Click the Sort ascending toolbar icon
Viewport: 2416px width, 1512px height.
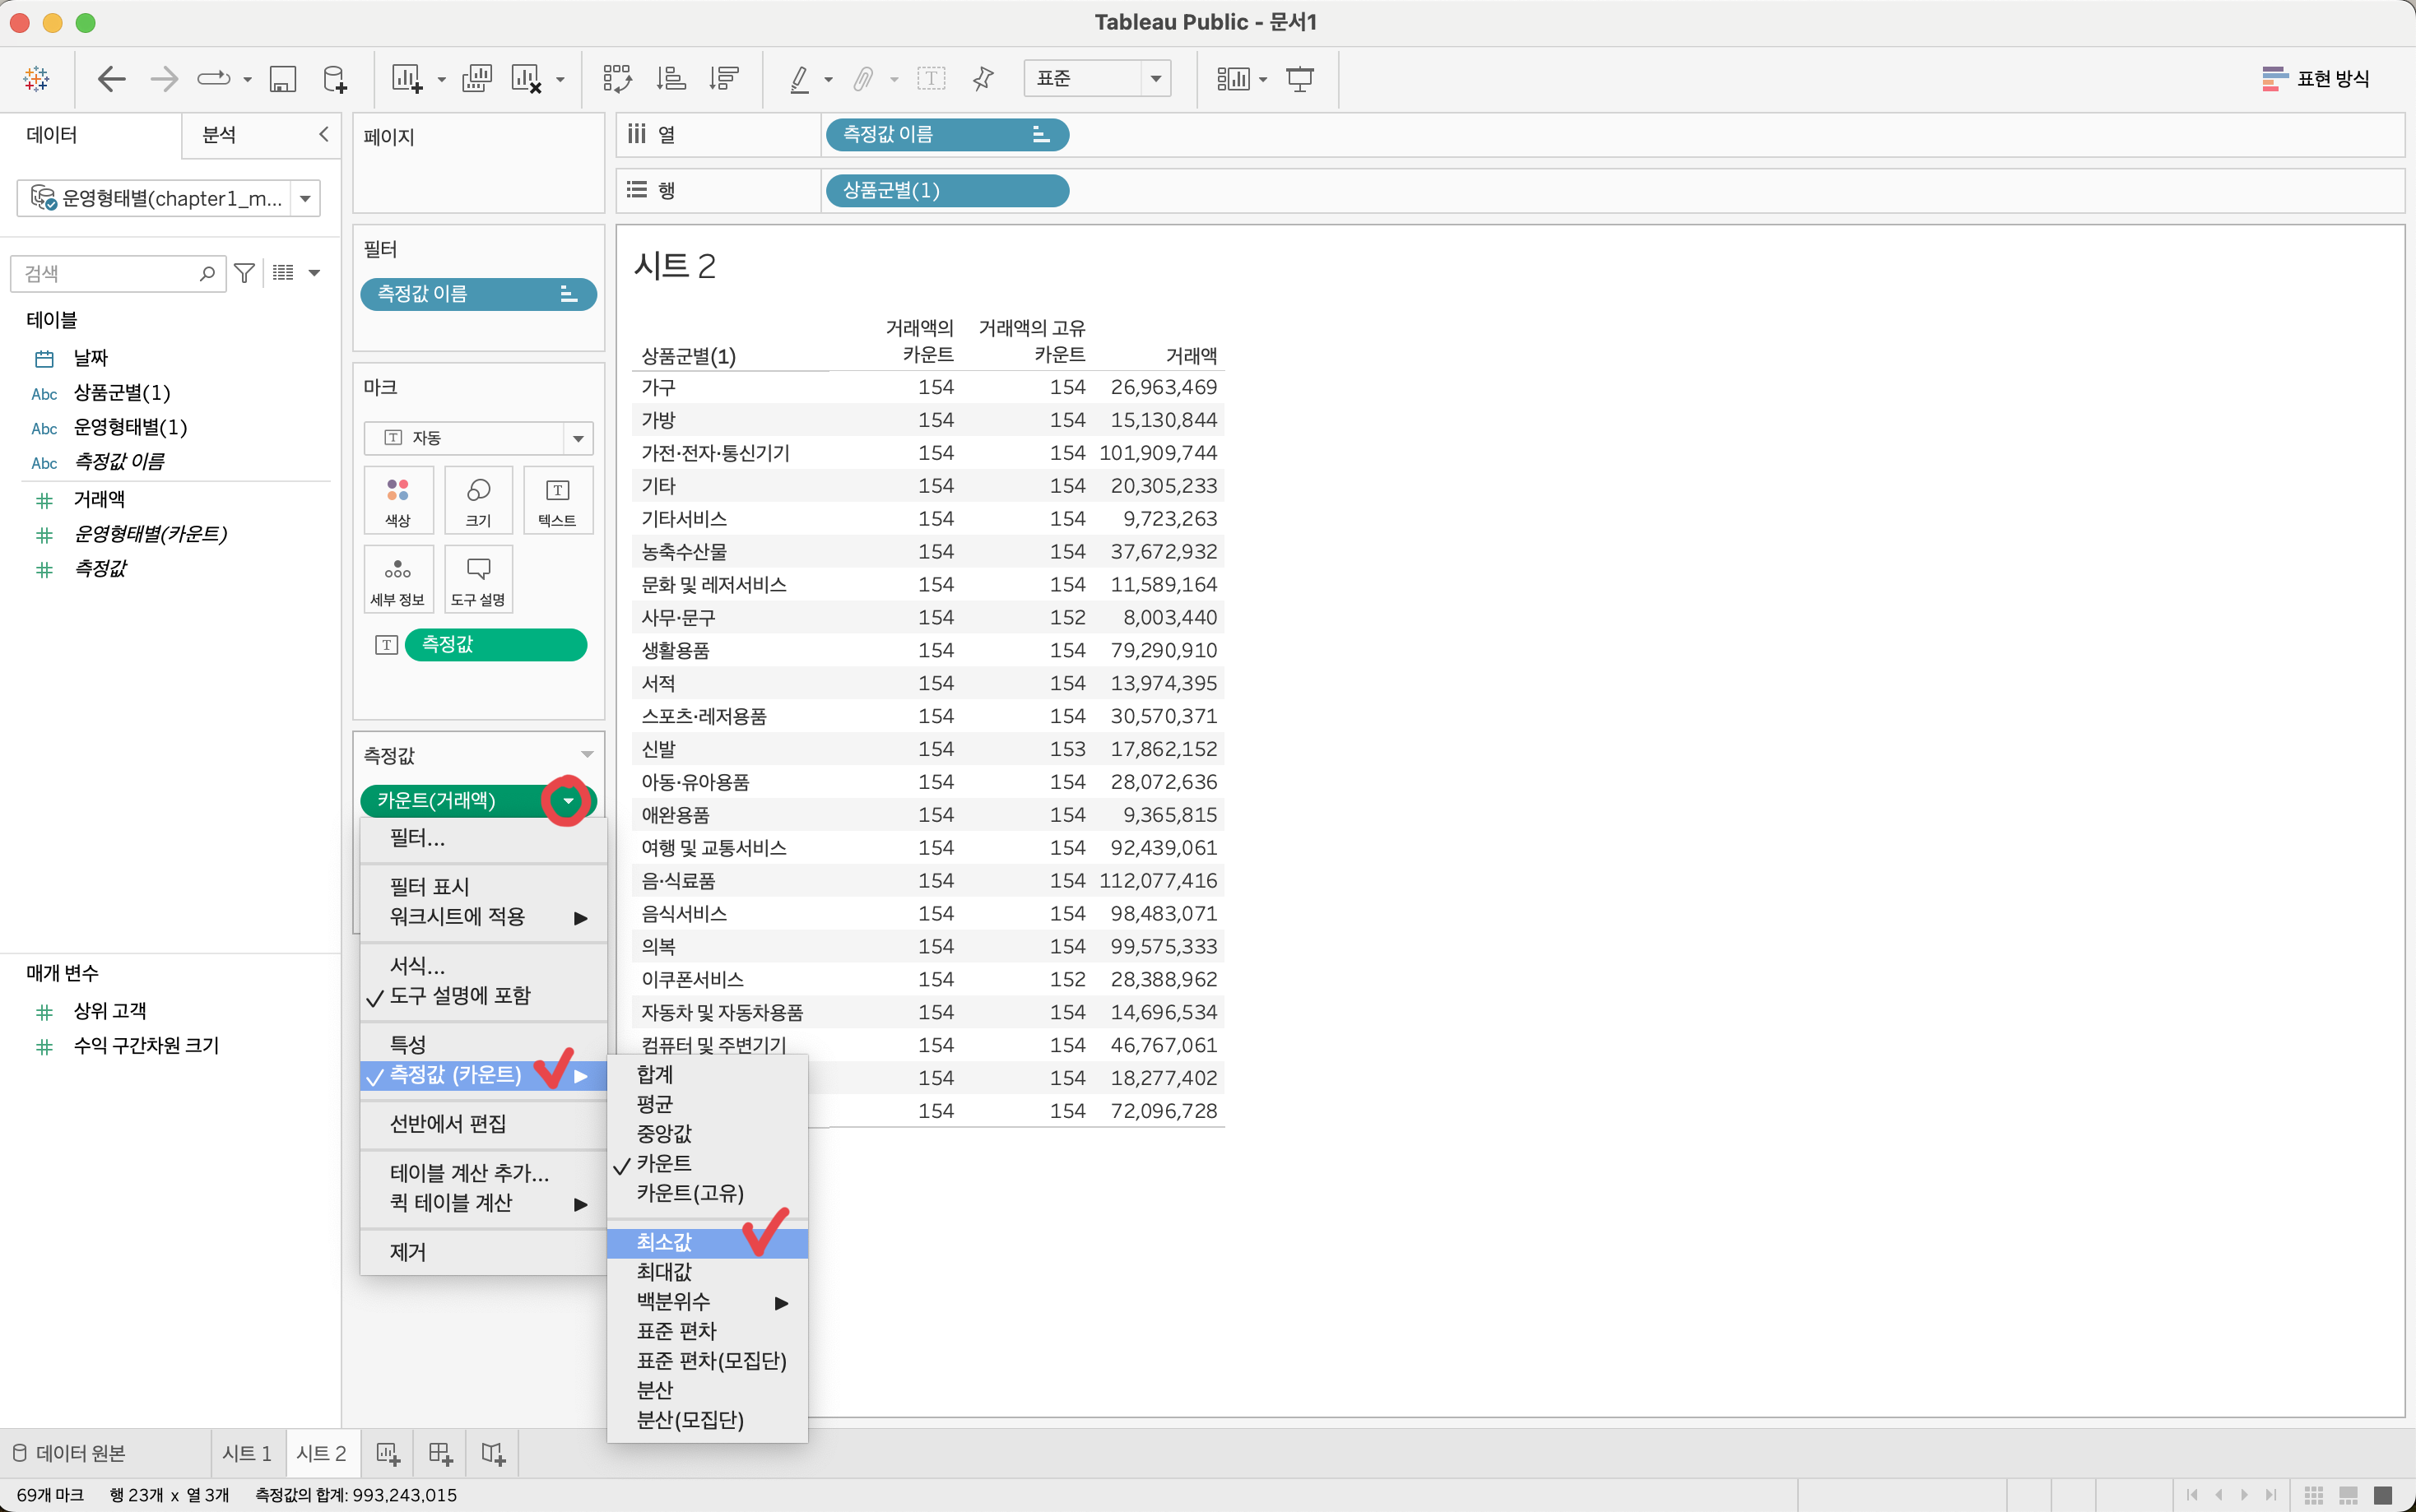(671, 79)
